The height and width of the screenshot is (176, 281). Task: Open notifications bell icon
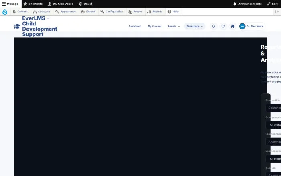(x=214, y=26)
